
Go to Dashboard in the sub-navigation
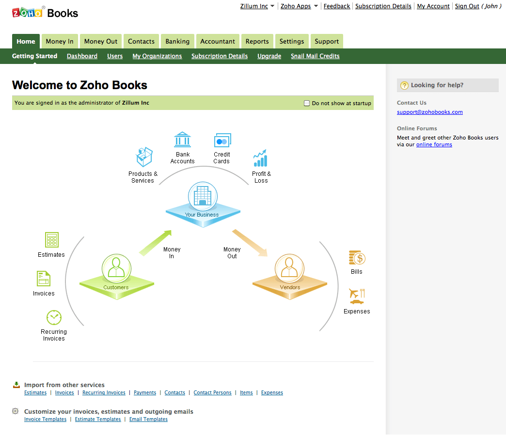[82, 56]
